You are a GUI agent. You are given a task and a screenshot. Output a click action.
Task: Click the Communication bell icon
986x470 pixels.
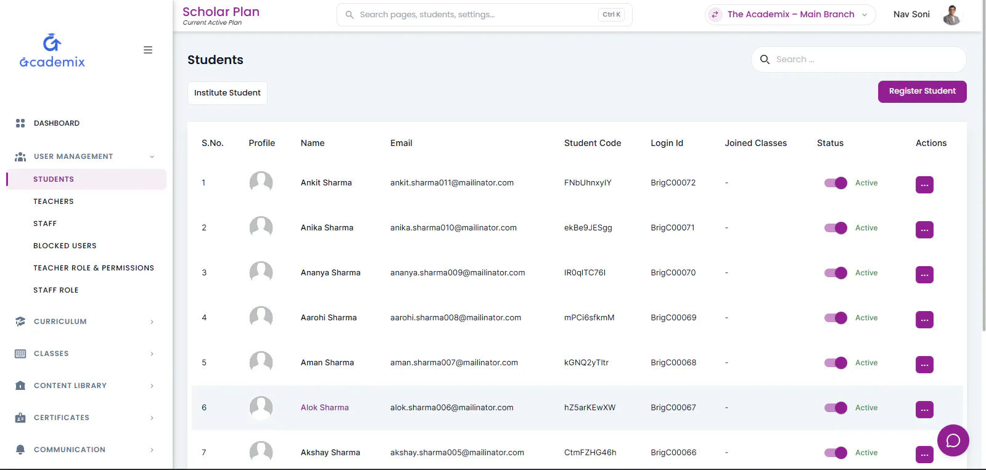(20, 450)
